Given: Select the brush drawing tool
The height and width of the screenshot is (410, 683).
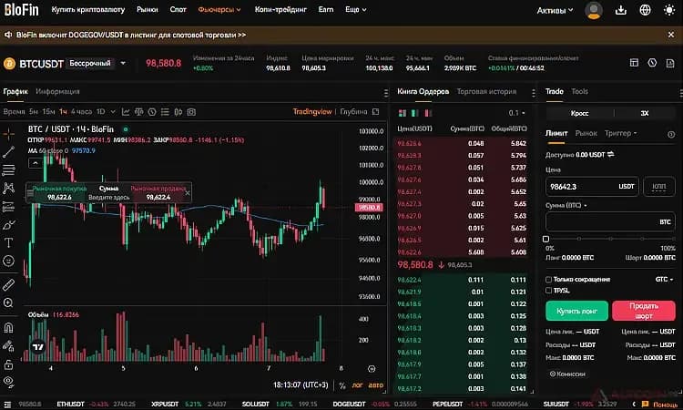Looking at the screenshot, I should 9,225.
